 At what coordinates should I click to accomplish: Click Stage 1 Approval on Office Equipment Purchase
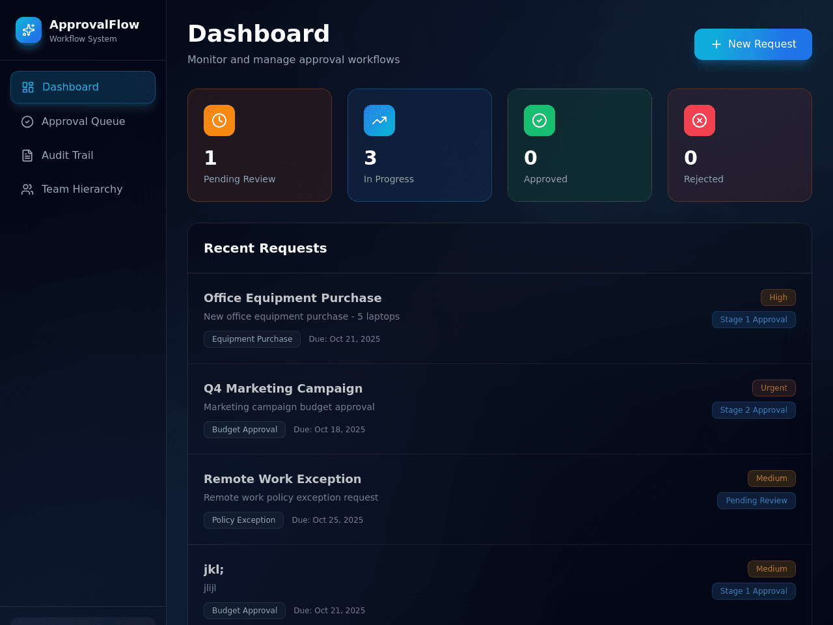pos(754,320)
